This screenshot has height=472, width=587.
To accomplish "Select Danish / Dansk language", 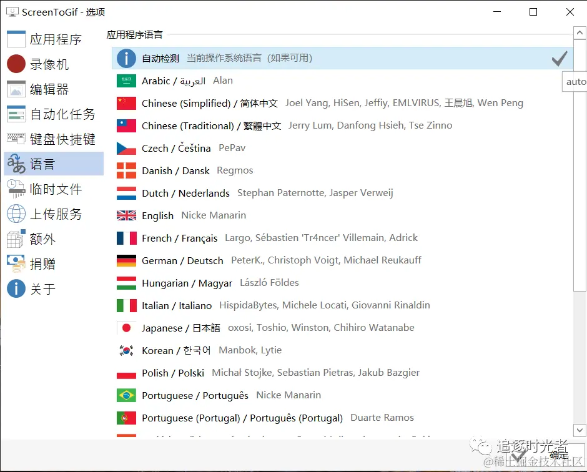I will point(342,170).
